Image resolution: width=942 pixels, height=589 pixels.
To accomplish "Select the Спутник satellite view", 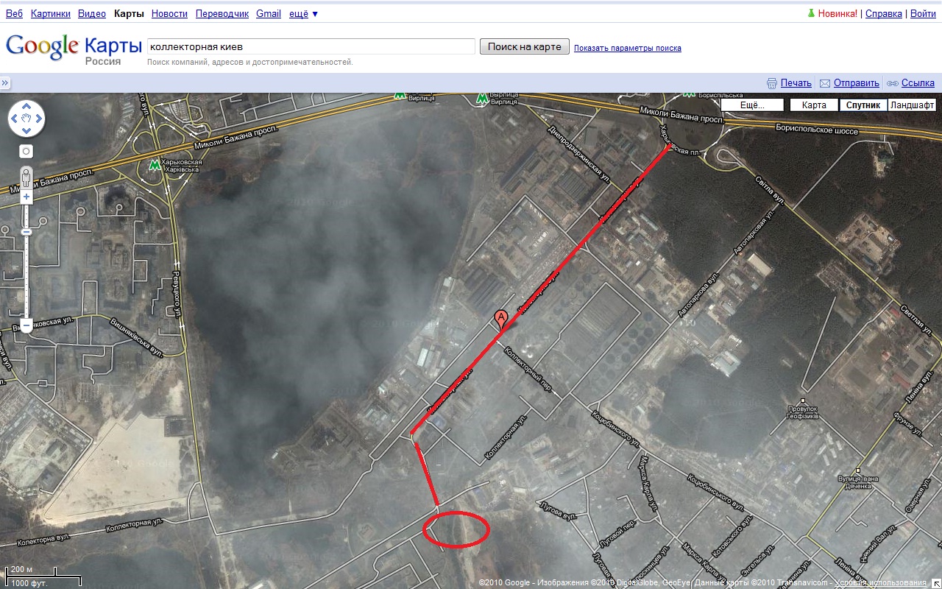I will point(863,105).
